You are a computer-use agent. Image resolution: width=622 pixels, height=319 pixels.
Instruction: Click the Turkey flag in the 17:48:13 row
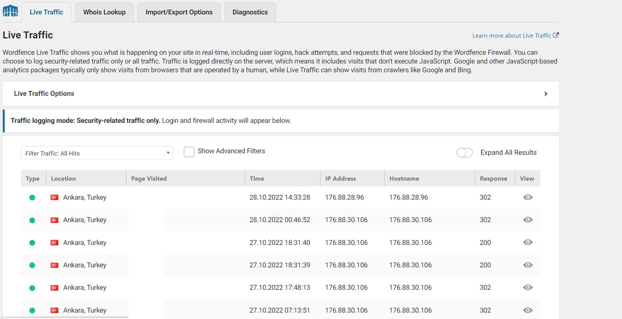point(55,288)
